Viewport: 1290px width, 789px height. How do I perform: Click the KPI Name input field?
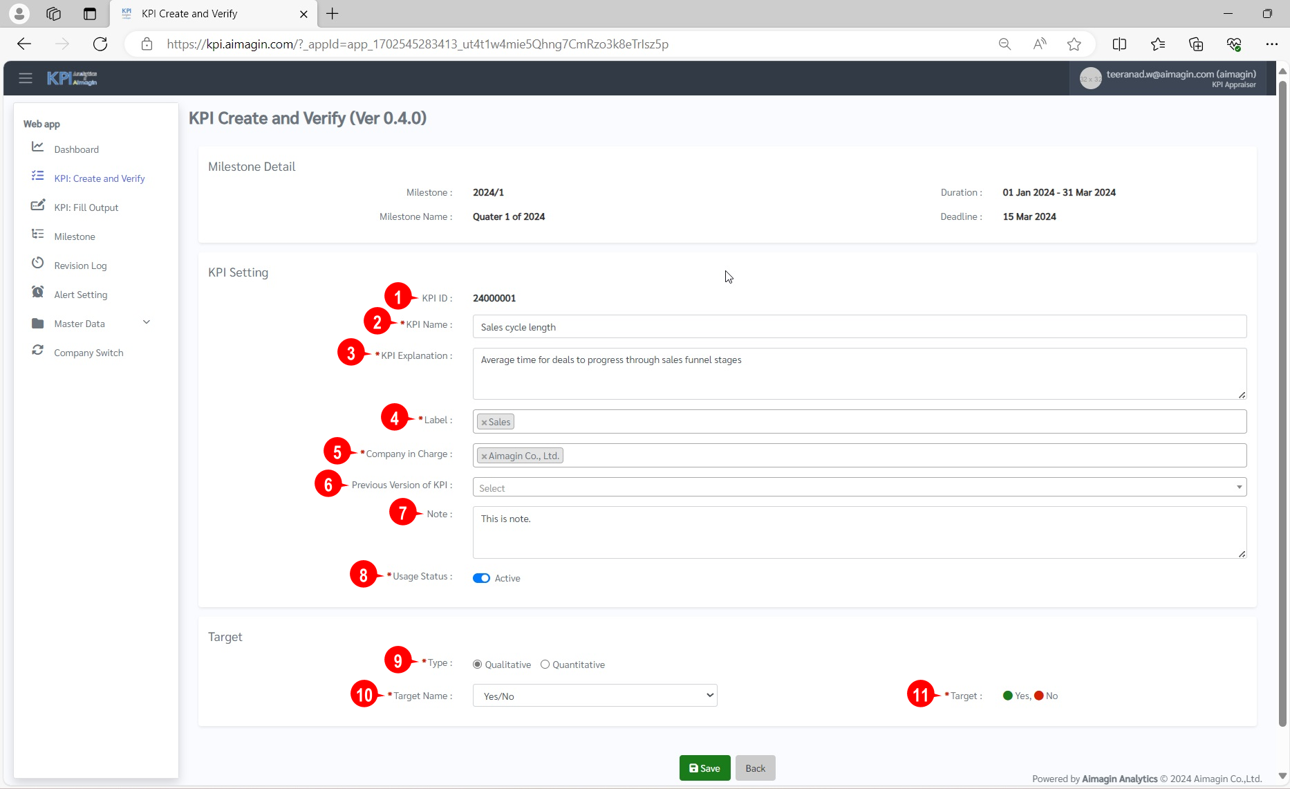tap(859, 327)
